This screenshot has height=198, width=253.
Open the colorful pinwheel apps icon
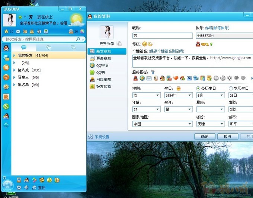[x=34, y=180]
